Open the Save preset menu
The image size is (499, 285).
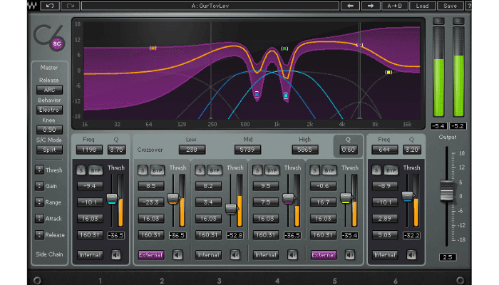click(450, 6)
